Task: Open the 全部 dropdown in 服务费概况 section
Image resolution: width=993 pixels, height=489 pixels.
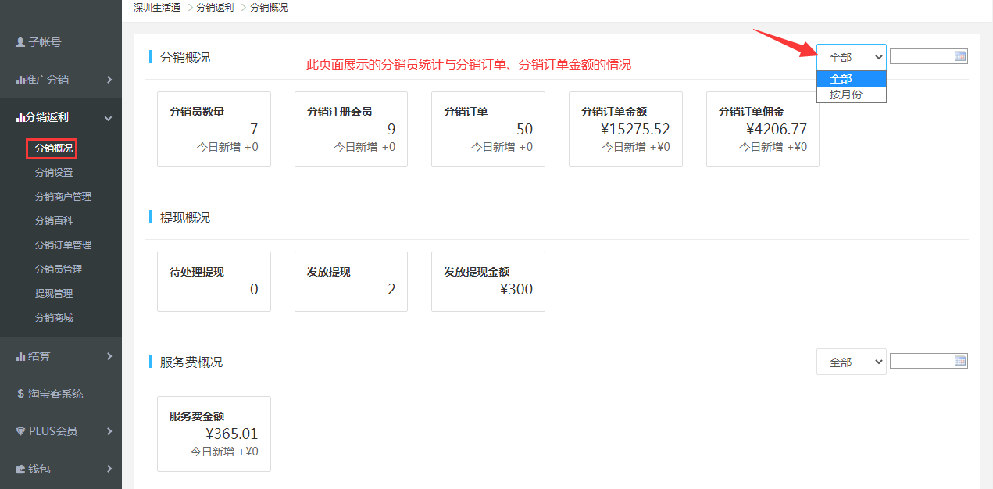Action: pos(851,362)
